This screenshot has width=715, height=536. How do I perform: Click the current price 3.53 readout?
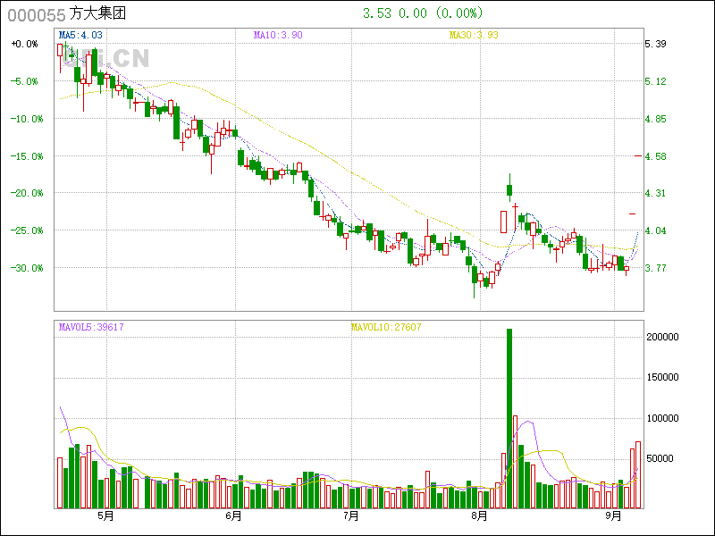[378, 13]
